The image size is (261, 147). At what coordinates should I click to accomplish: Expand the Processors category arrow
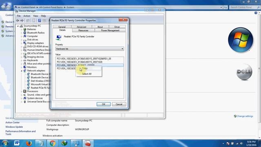click(22, 91)
